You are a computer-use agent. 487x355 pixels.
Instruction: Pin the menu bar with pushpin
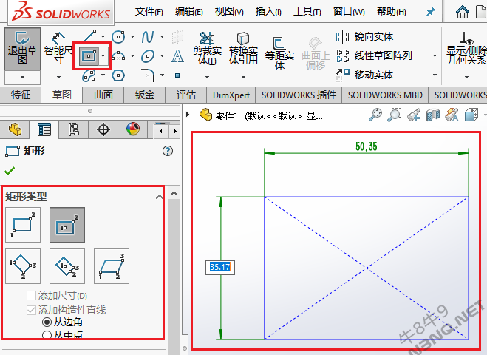(431, 12)
